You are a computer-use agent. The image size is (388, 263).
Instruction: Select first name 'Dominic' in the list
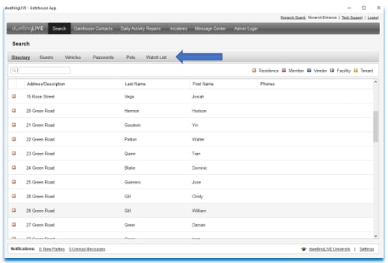[199, 168]
